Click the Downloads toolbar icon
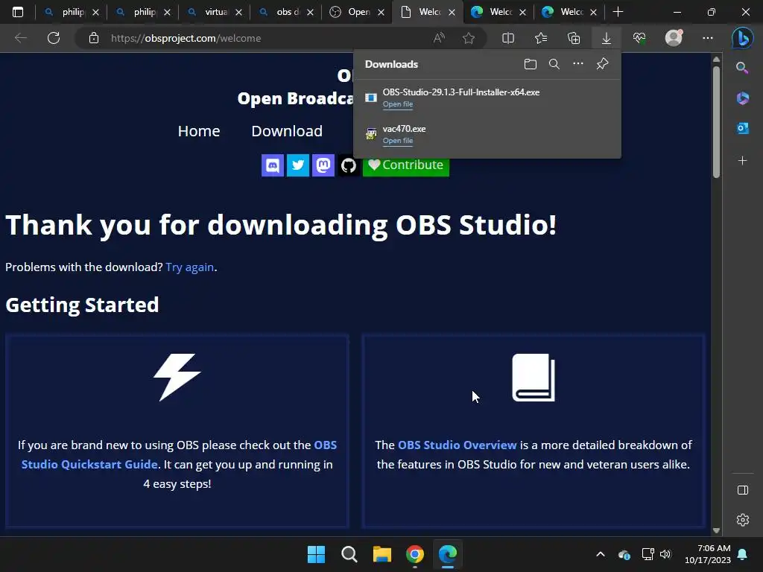763x572 pixels. (x=607, y=38)
